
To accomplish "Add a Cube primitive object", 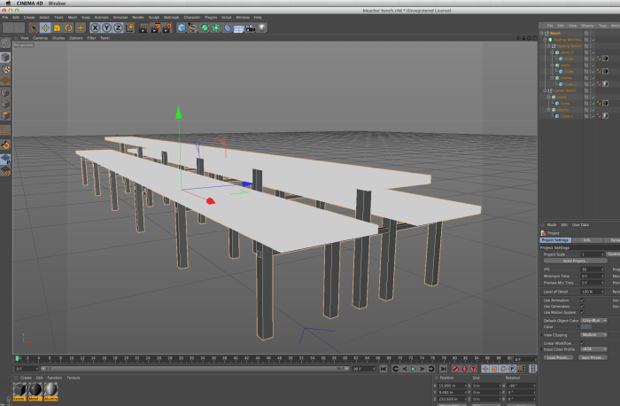I will point(182,27).
